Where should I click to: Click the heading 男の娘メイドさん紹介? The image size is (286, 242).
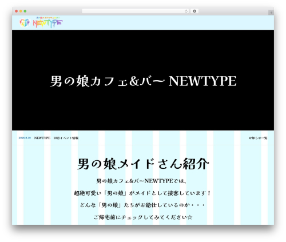pos(143,164)
